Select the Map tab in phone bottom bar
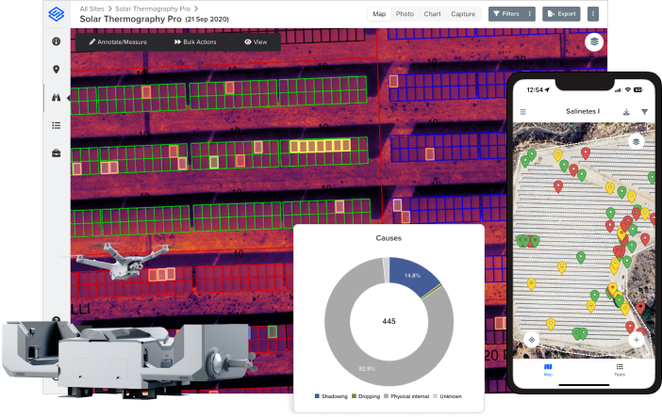662x417 pixels. (x=548, y=369)
